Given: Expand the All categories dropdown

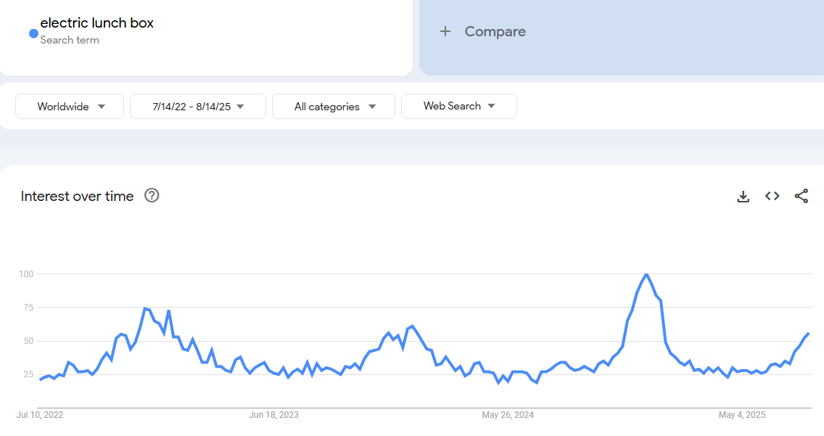Looking at the screenshot, I should coord(334,107).
